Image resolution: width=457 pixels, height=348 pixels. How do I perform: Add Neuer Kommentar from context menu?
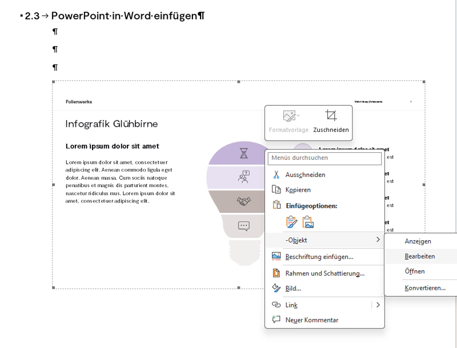[x=324, y=320]
